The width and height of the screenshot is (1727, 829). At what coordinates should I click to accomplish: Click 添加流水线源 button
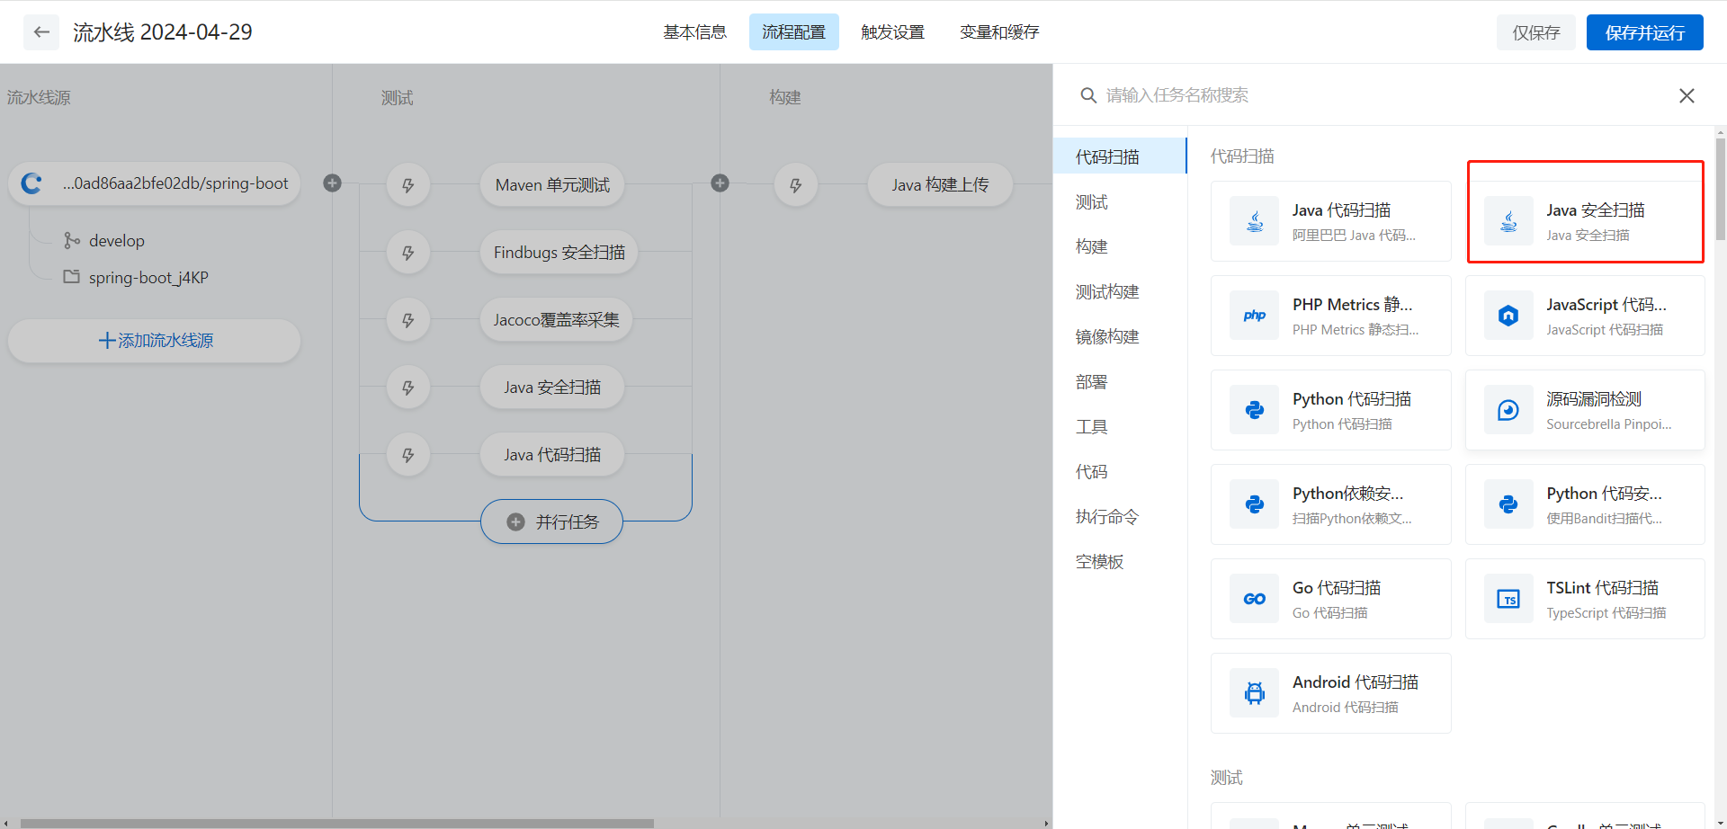[x=155, y=341]
